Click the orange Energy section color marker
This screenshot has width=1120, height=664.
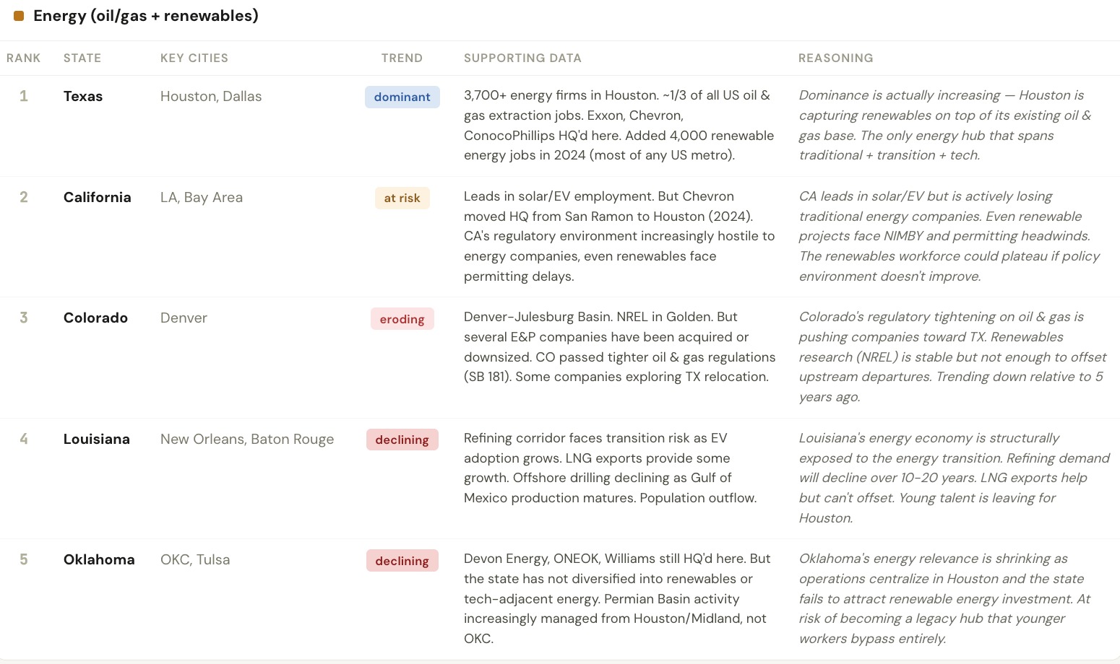[19, 16]
